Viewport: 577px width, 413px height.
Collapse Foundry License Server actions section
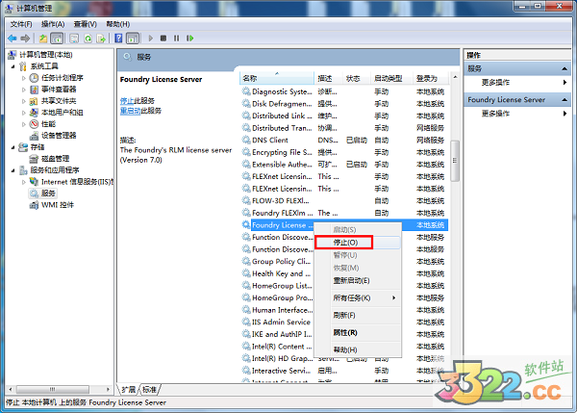tap(564, 100)
